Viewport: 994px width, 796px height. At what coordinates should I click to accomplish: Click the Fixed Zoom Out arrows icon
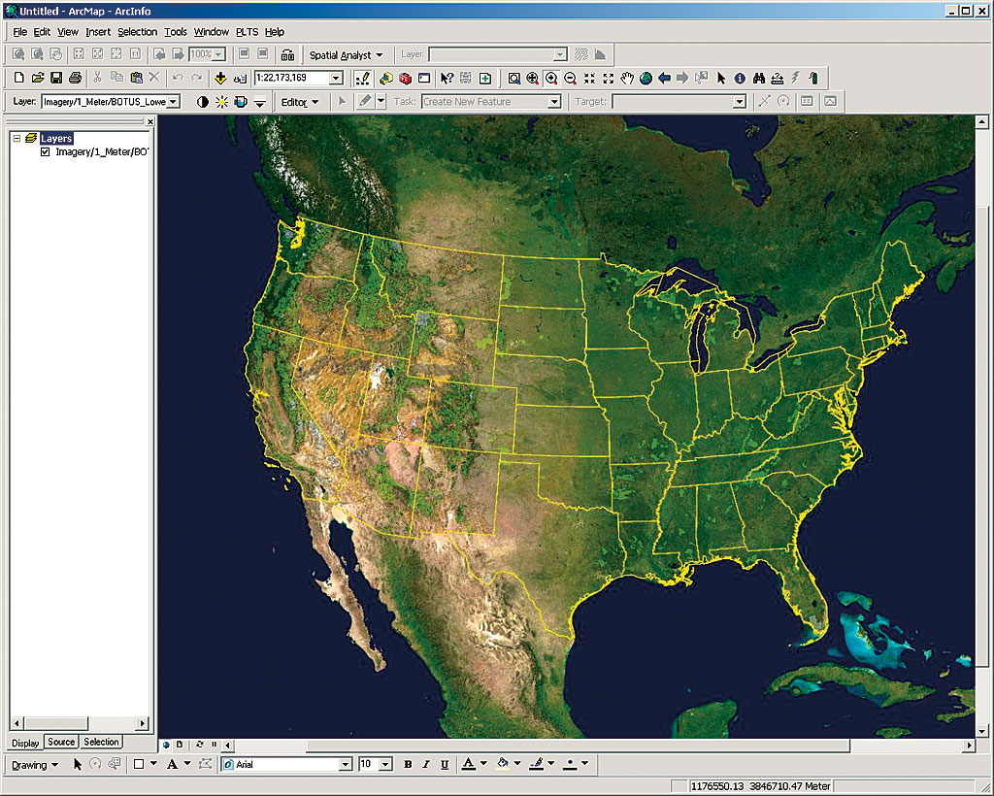[609, 78]
